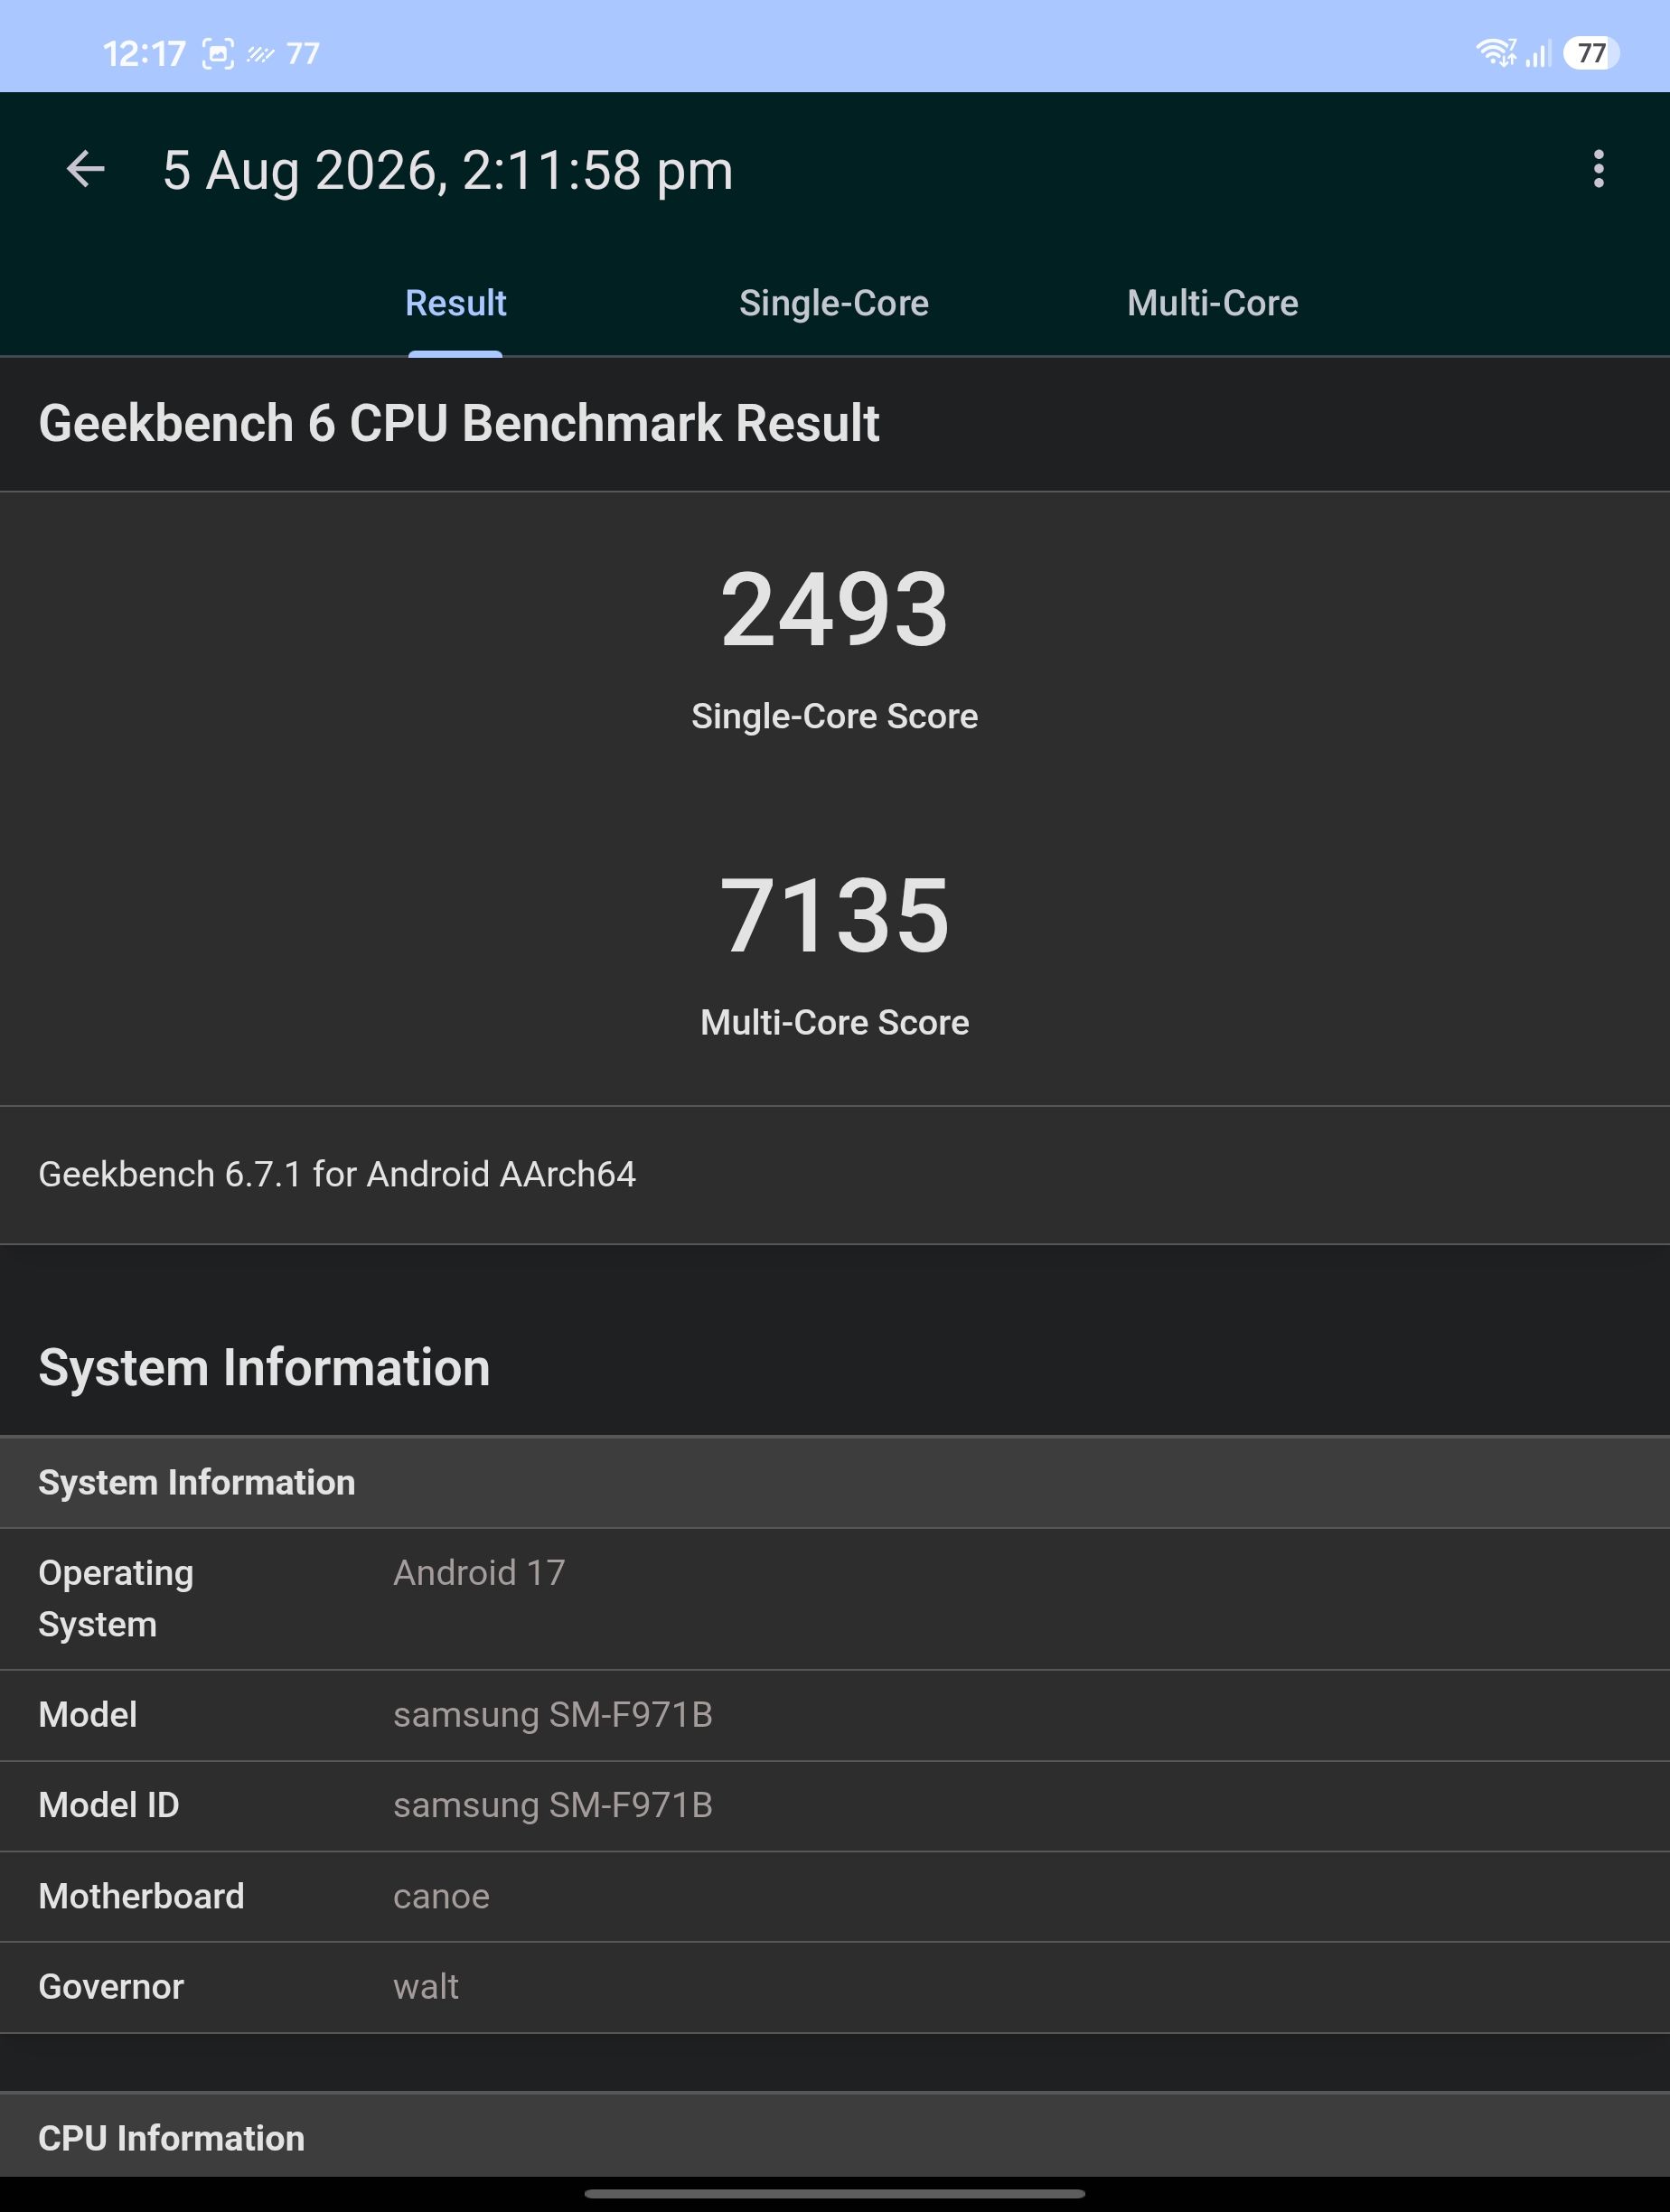This screenshot has height=2212, width=1670.
Task: Tap the 2493 single-core score
Action: (834, 609)
